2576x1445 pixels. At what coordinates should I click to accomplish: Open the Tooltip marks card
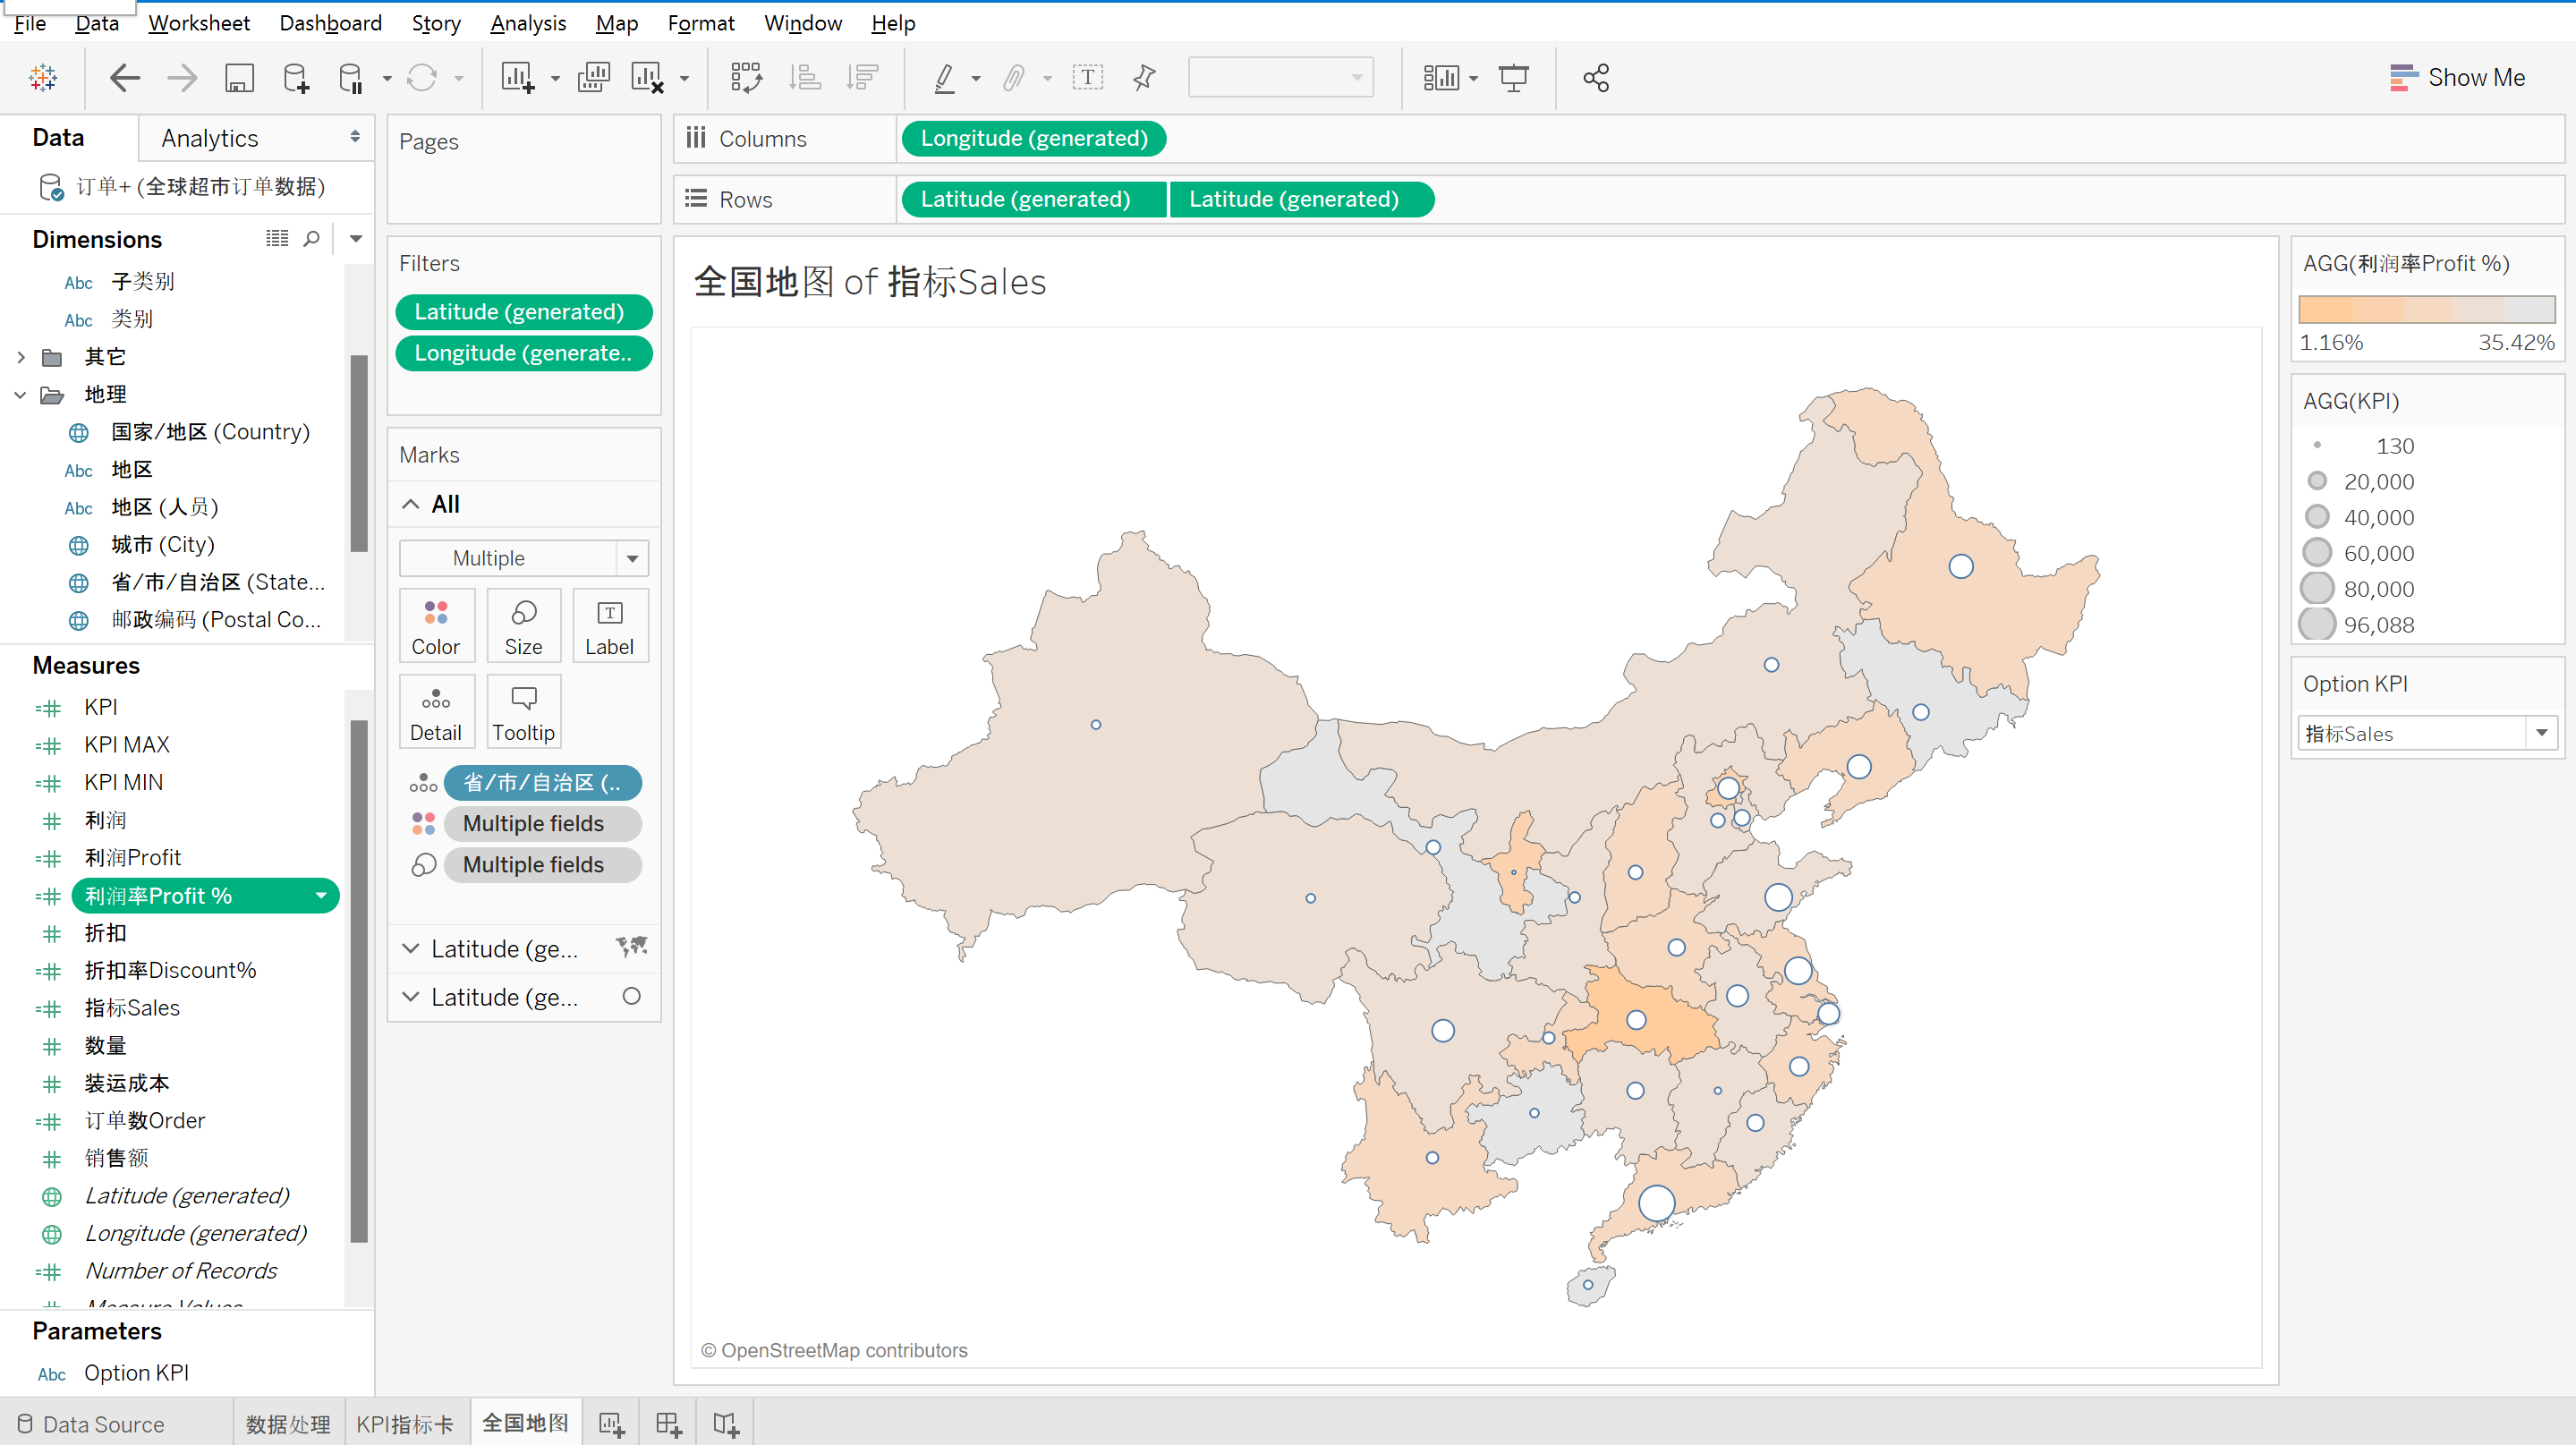[523, 712]
